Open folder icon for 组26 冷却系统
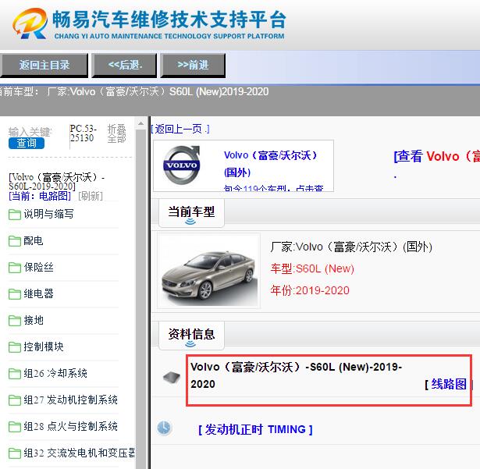This screenshot has width=480, height=469. pyautogui.click(x=14, y=374)
